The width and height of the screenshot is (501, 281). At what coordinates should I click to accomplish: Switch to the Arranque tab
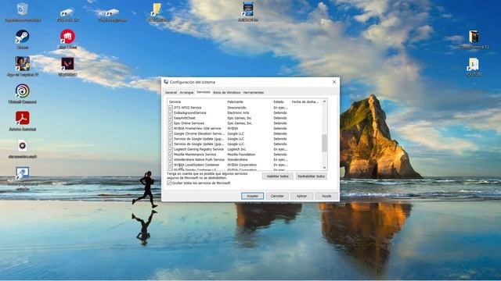point(186,92)
